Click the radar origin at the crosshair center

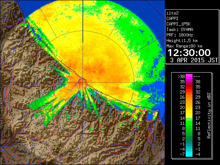[83, 82]
